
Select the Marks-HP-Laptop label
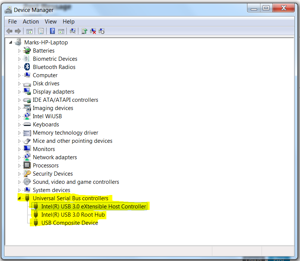[46, 42]
